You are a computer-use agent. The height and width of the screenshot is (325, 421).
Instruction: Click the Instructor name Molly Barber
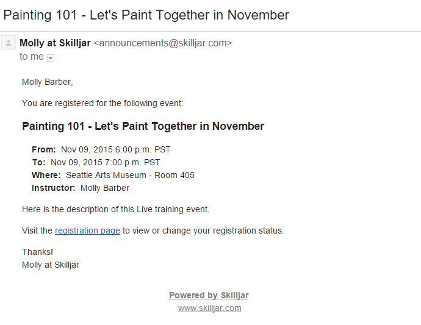[x=104, y=188]
